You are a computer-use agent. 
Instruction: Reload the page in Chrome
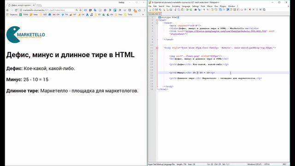[x=16, y=10]
